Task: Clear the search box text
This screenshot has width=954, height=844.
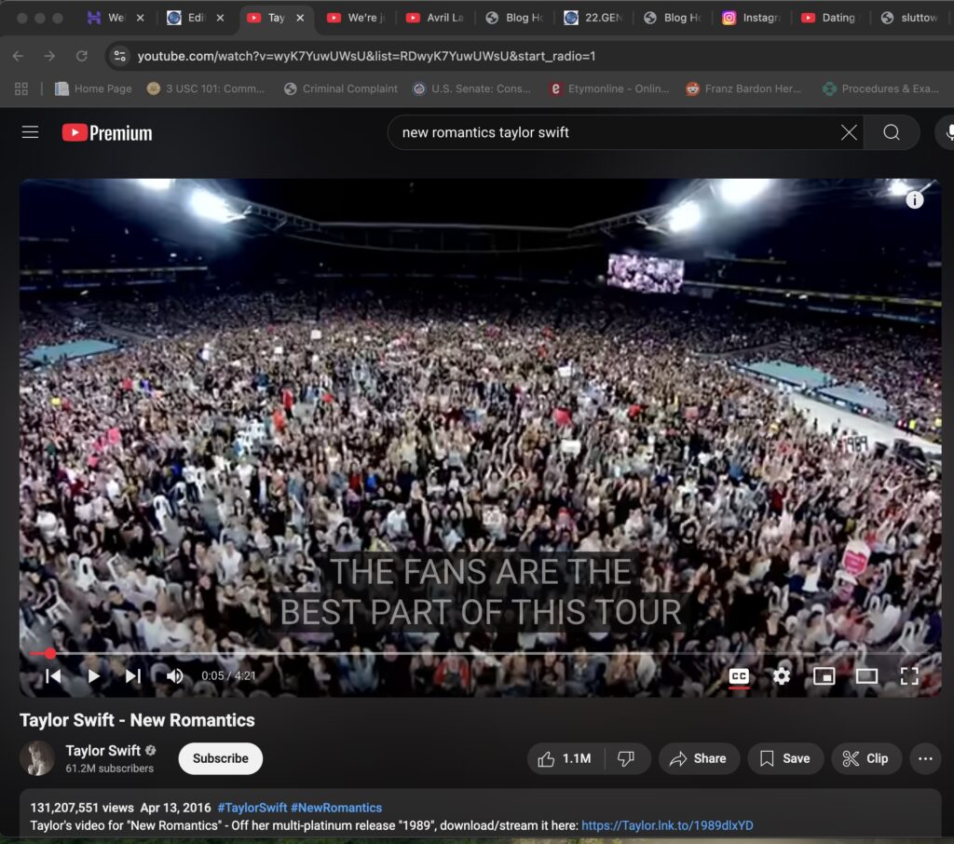Action: click(849, 132)
